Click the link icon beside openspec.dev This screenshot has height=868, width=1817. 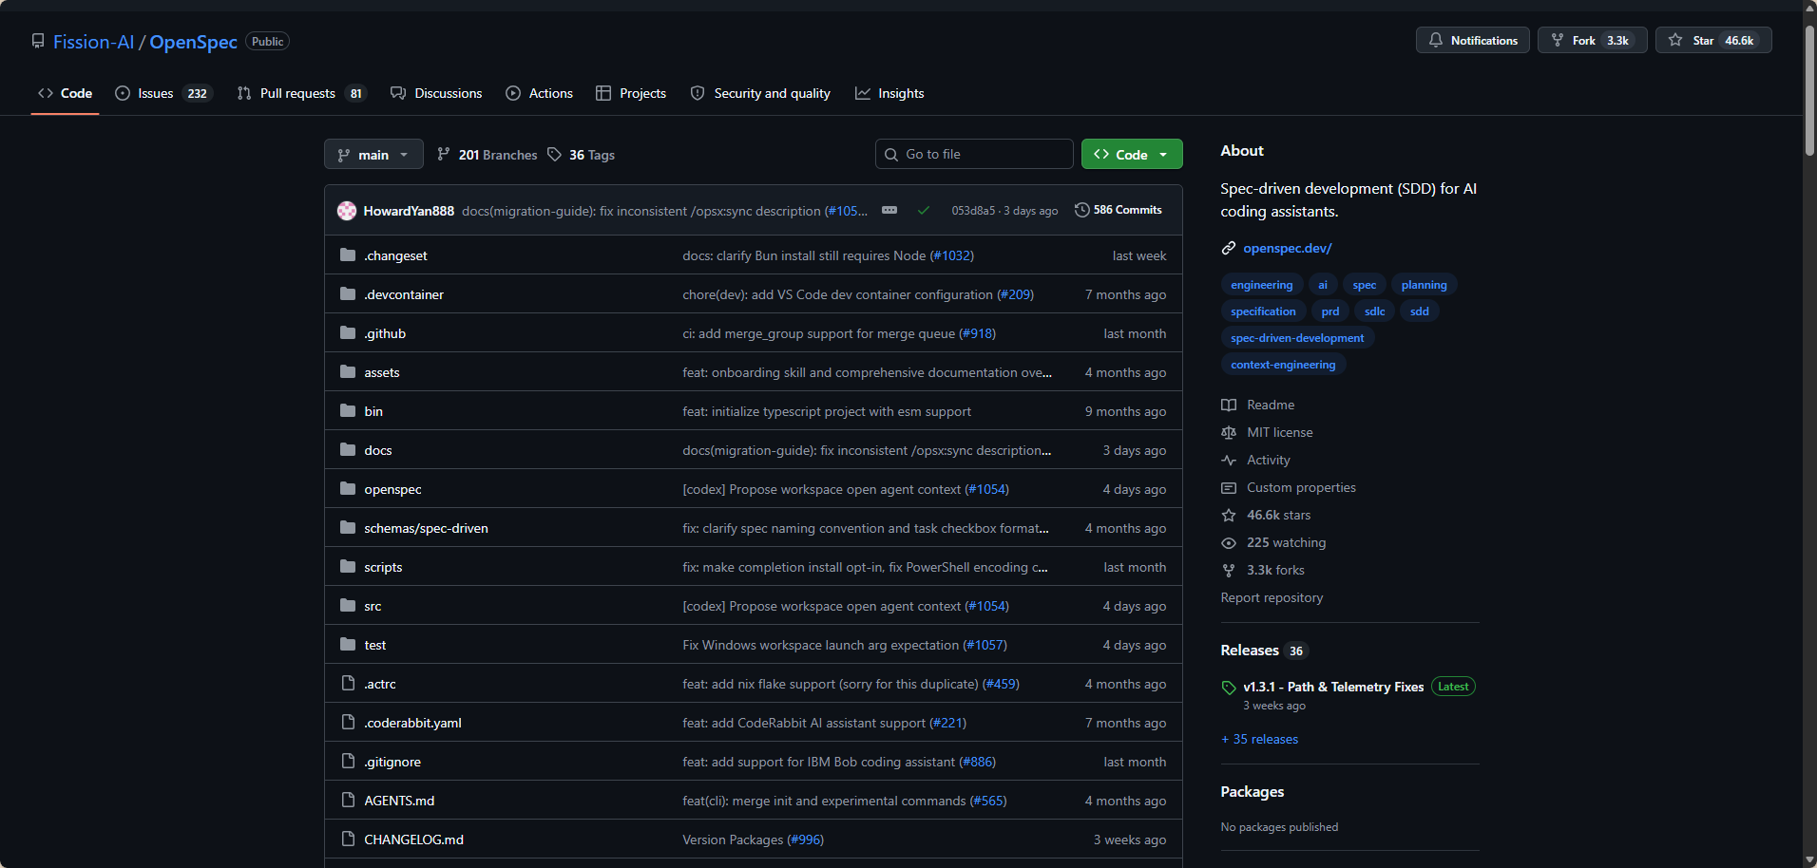(1229, 249)
